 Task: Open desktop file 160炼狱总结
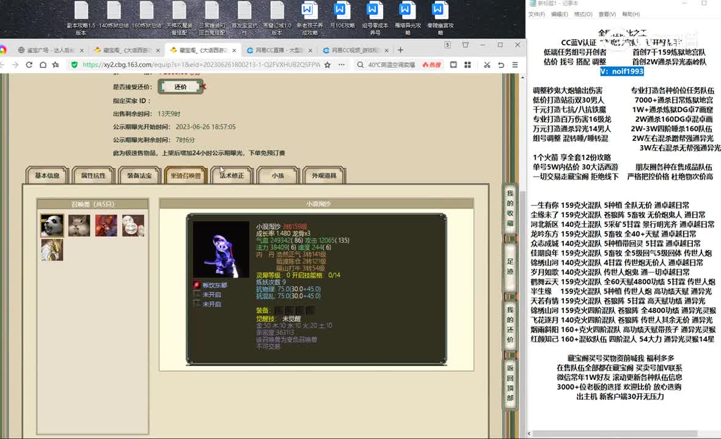tap(146, 16)
